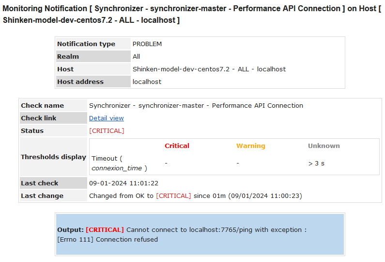Select the "Changed from OK" last change text
The image size is (385, 262).
pyautogui.click(x=121, y=196)
